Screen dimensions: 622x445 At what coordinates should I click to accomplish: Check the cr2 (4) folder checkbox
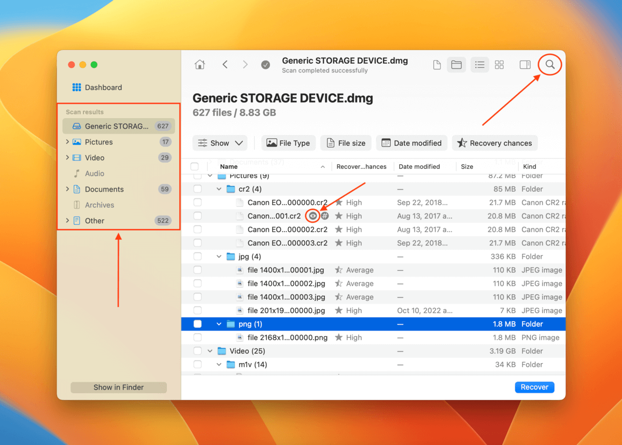[197, 189]
